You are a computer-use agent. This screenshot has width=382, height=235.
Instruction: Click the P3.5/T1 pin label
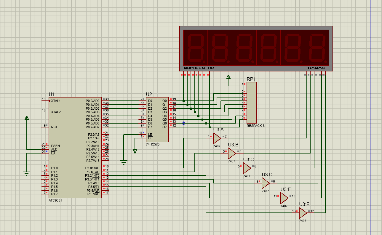94,187
